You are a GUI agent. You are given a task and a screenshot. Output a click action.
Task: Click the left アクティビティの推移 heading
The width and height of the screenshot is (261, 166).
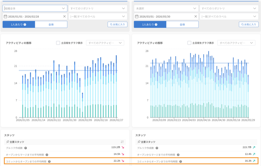(x=19, y=43)
